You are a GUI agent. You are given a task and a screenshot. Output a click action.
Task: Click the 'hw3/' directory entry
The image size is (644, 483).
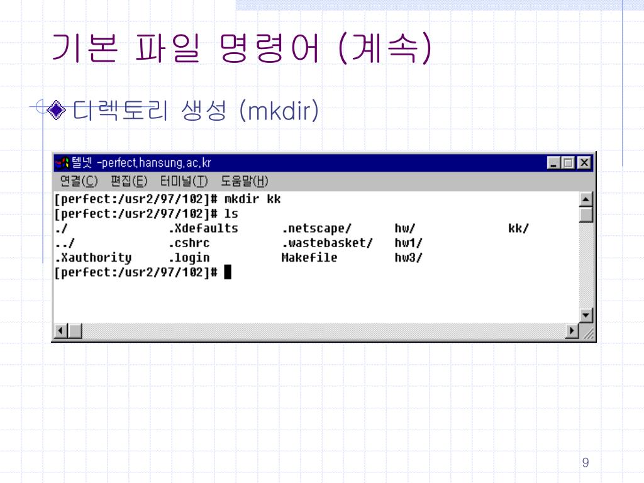point(408,258)
